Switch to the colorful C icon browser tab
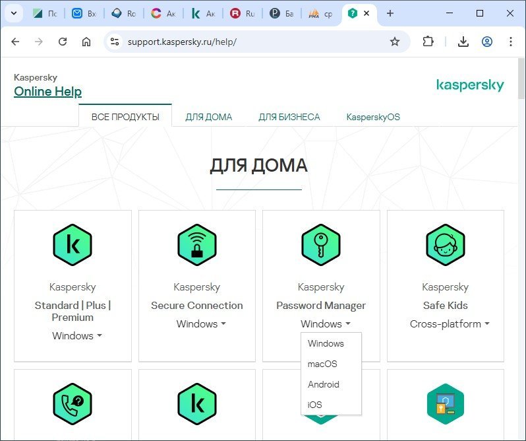This screenshot has height=441, width=526. tap(163, 13)
